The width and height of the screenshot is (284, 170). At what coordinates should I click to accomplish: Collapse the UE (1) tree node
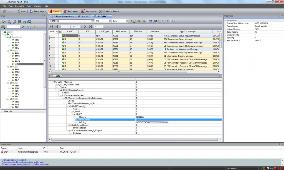(x=8, y=67)
